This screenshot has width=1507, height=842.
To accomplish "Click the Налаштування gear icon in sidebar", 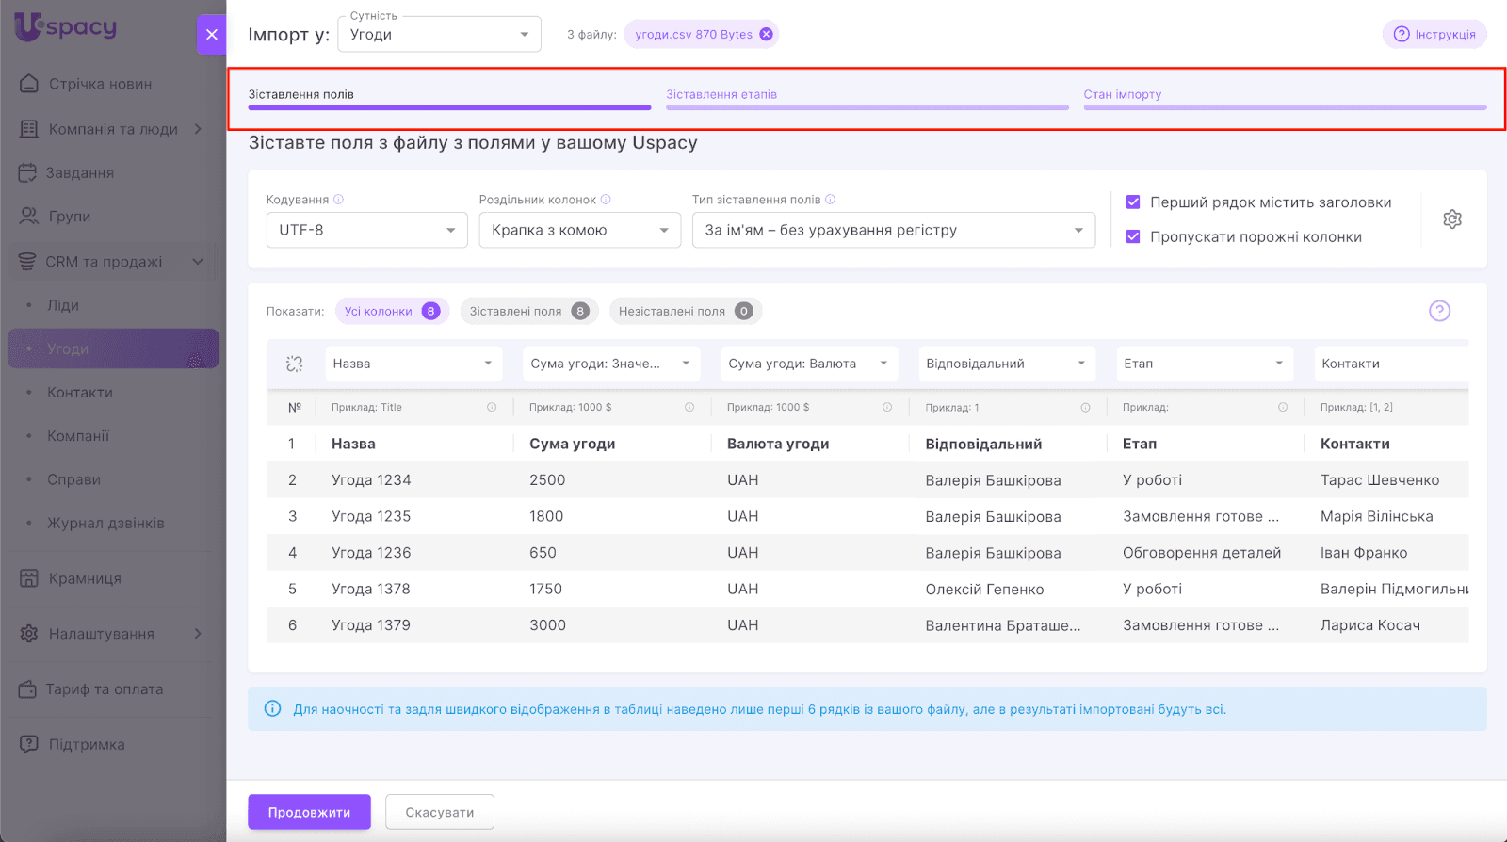I will [x=29, y=634].
